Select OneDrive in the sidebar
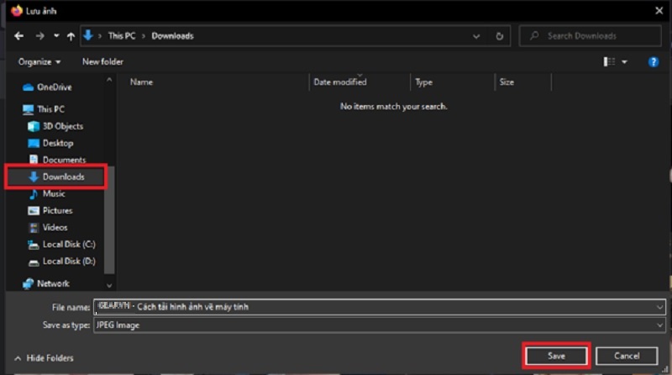The height and width of the screenshot is (375, 672). pyautogui.click(x=54, y=87)
